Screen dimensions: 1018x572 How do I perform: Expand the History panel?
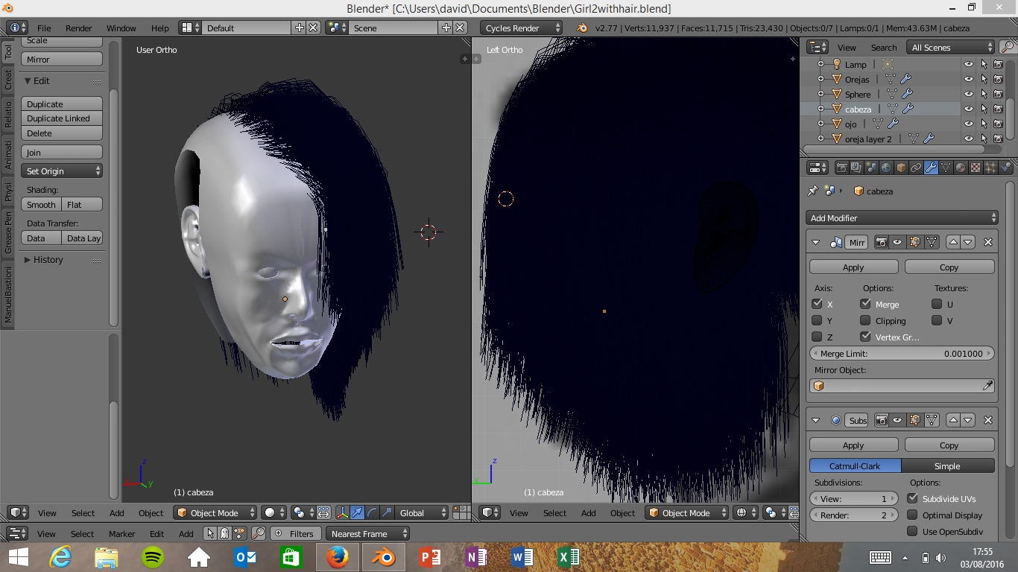tap(48, 260)
